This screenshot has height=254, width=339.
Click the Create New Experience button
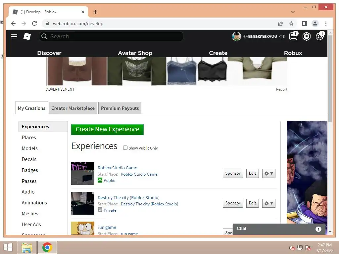107,129
